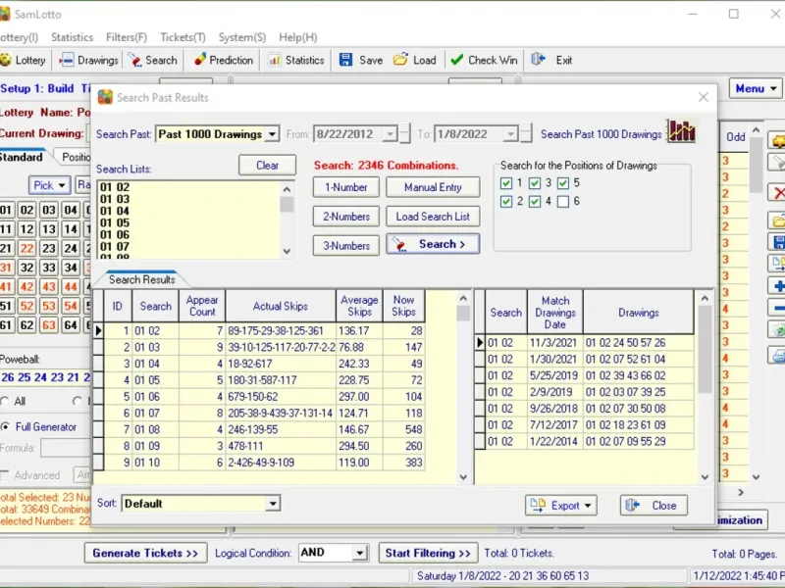
Task: Click the SamLotto title bar app icon
Action: 5,14
